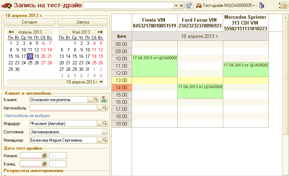Open the calendar picker for Начало date
Viewport: 289px width, 176px height.
coord(44,156)
